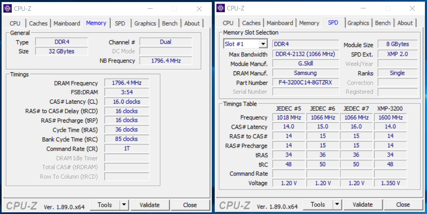This screenshot has width=427, height=214.
Task: Open the CPU tab in right window
Action: [228, 23]
